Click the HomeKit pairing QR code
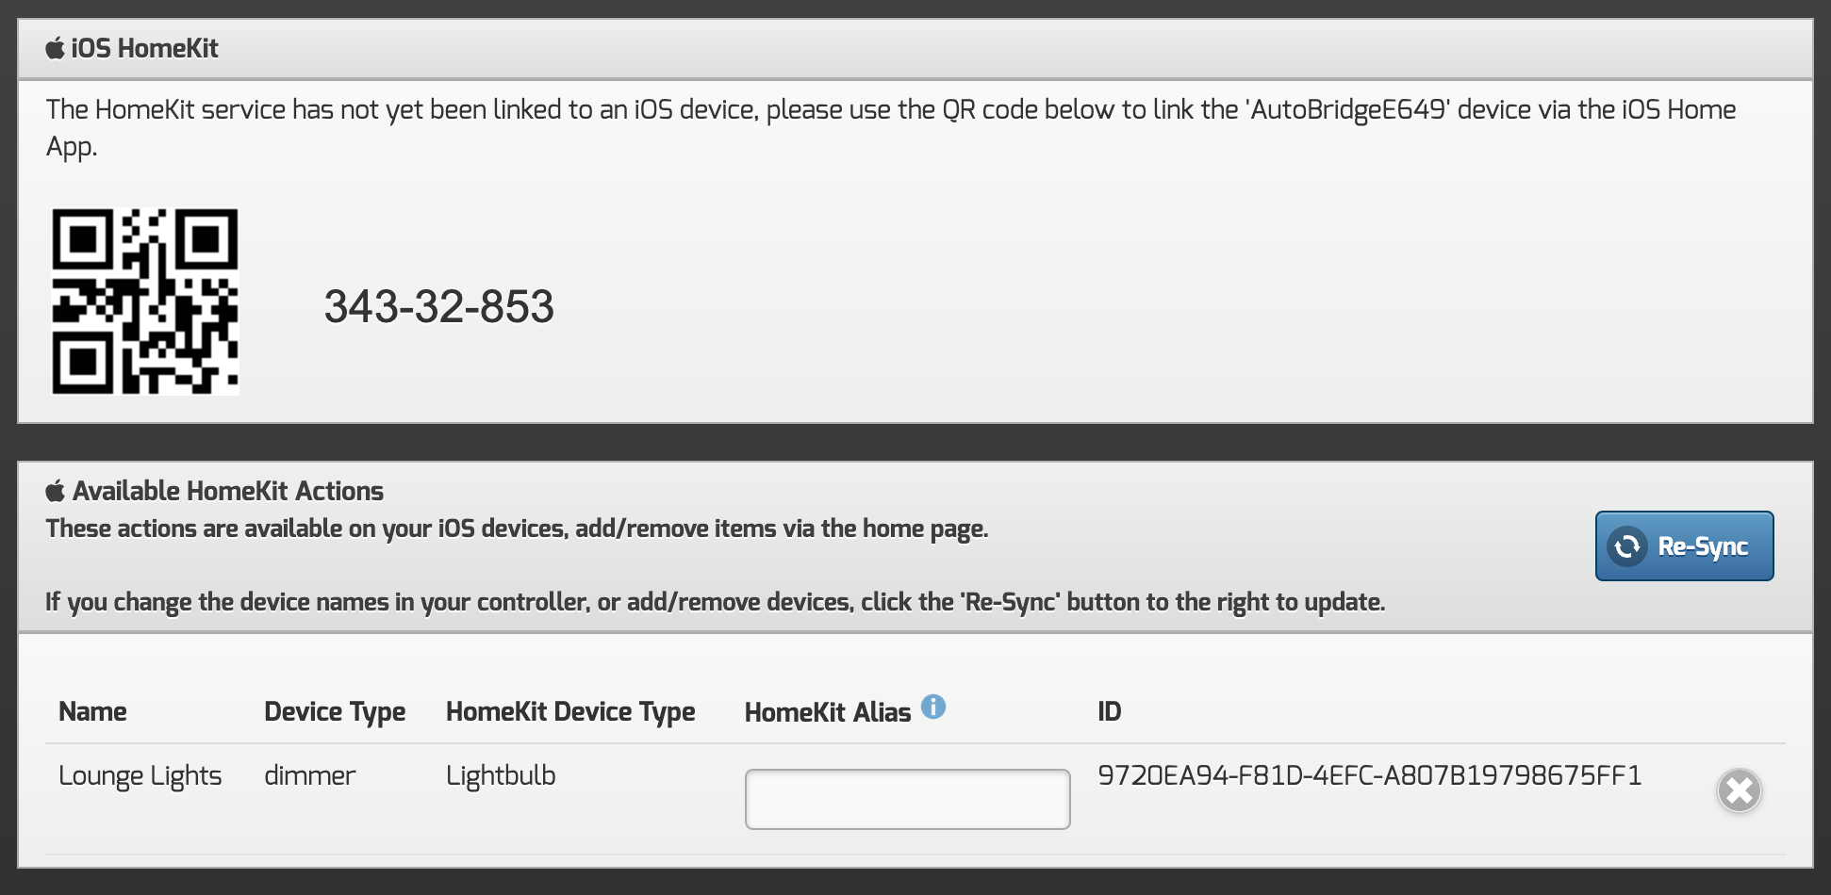Image resolution: width=1831 pixels, height=895 pixels. (x=145, y=301)
